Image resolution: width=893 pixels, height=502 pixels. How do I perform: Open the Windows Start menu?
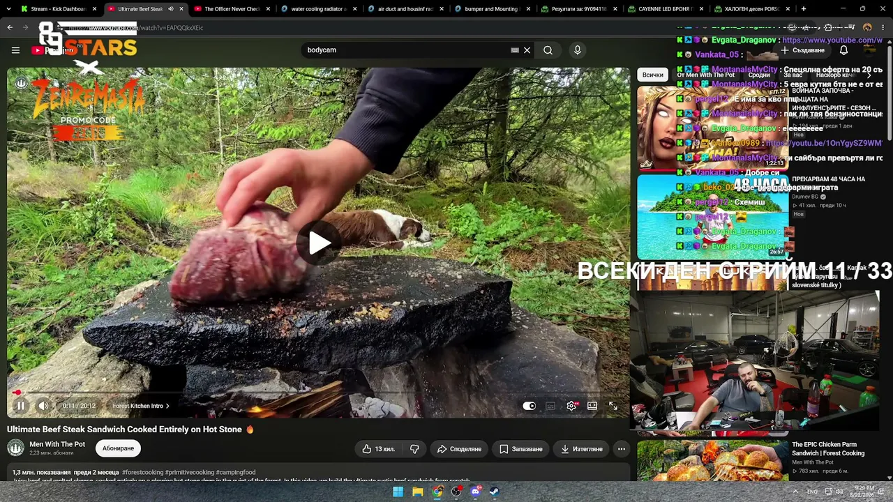(398, 492)
